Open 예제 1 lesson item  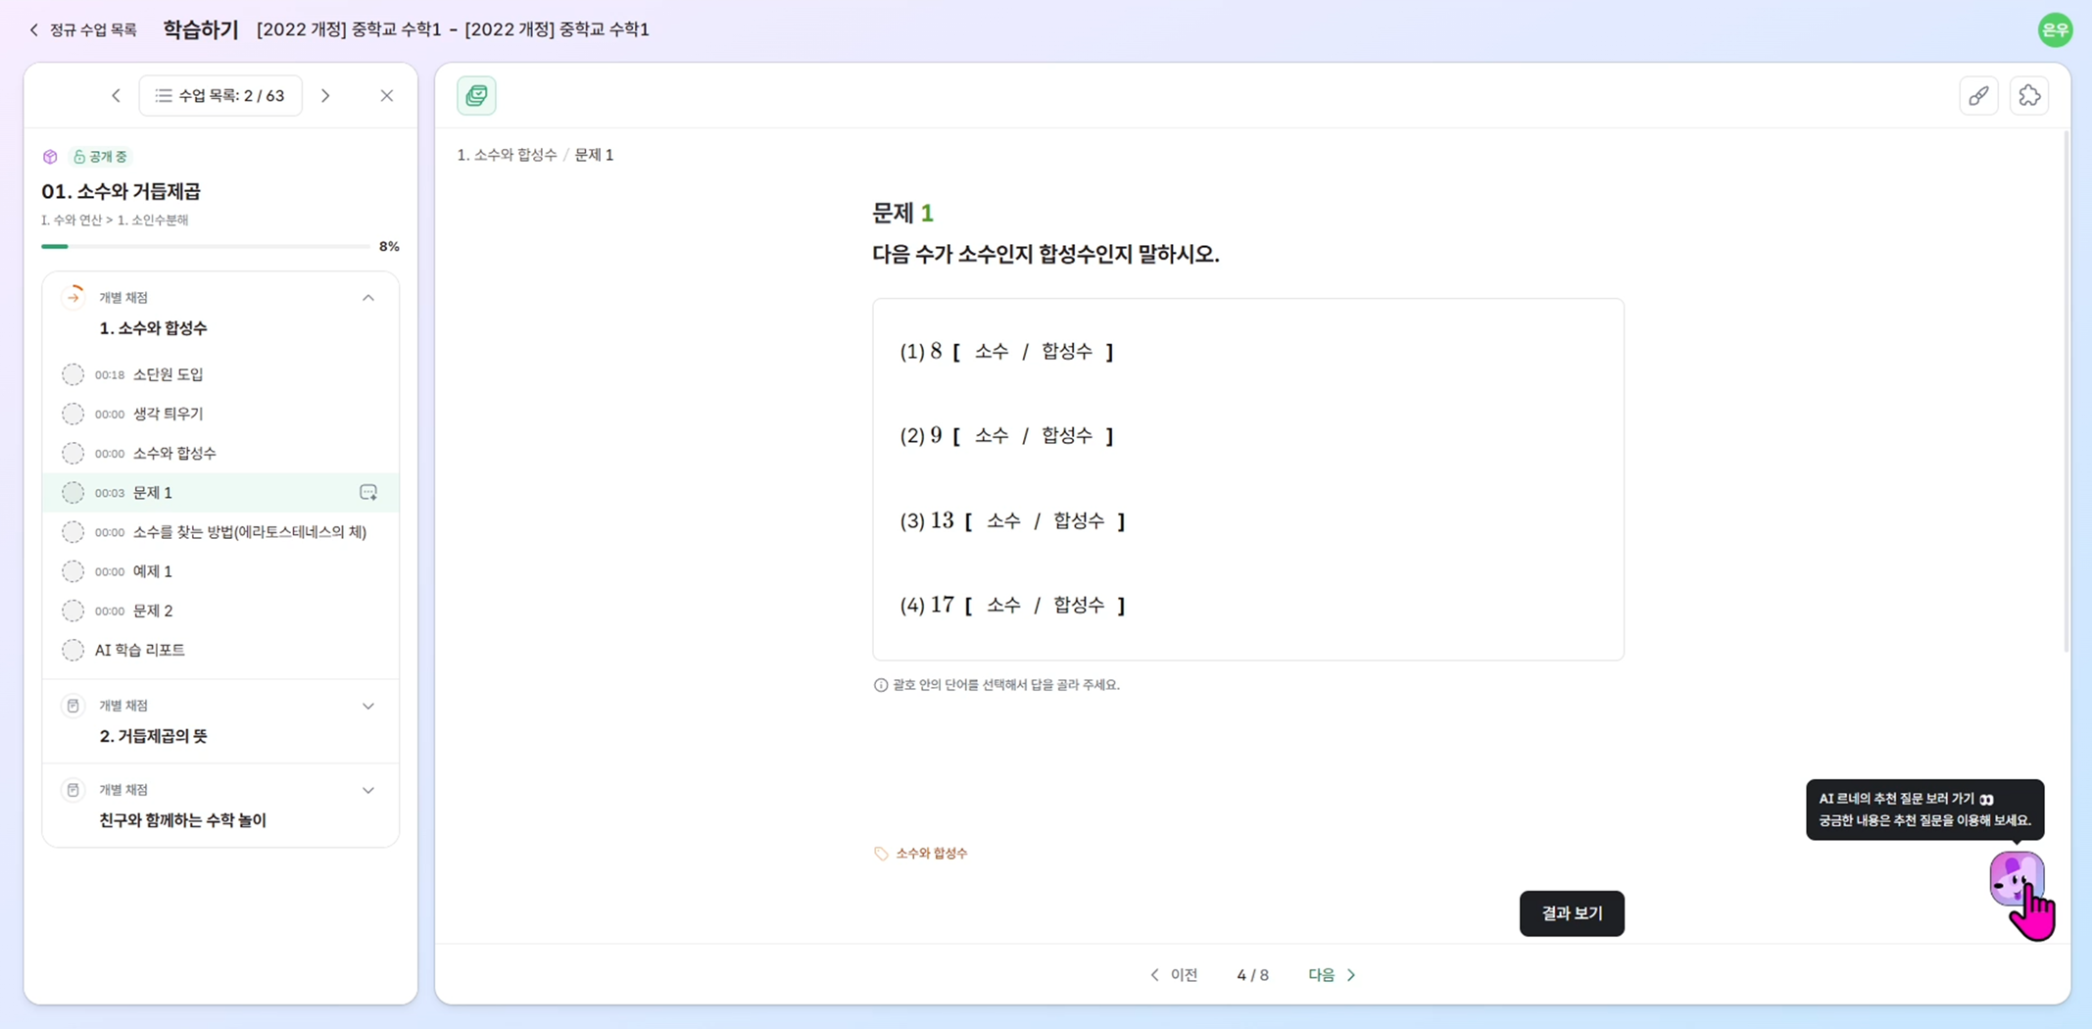pyautogui.click(x=220, y=571)
